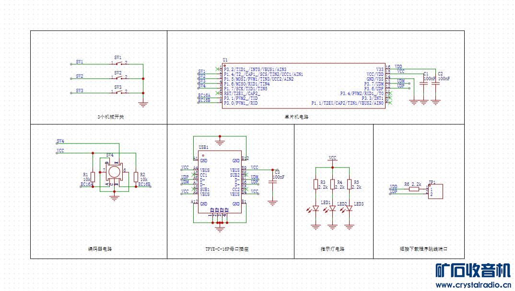Click the ground symbol under capacitor C3
Viewport: 515px width, 291px height.
(272, 203)
